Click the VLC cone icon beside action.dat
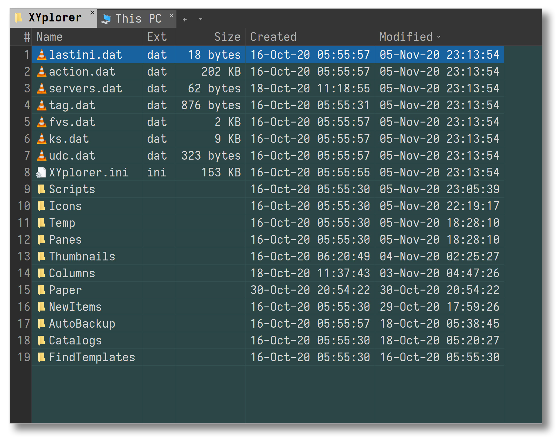 click(41, 72)
